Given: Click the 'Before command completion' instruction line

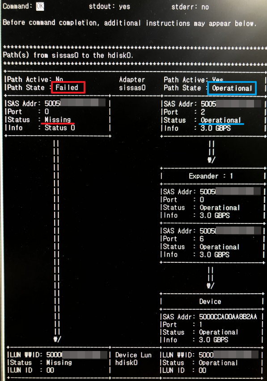Looking at the screenshot, I should click(x=130, y=23).
